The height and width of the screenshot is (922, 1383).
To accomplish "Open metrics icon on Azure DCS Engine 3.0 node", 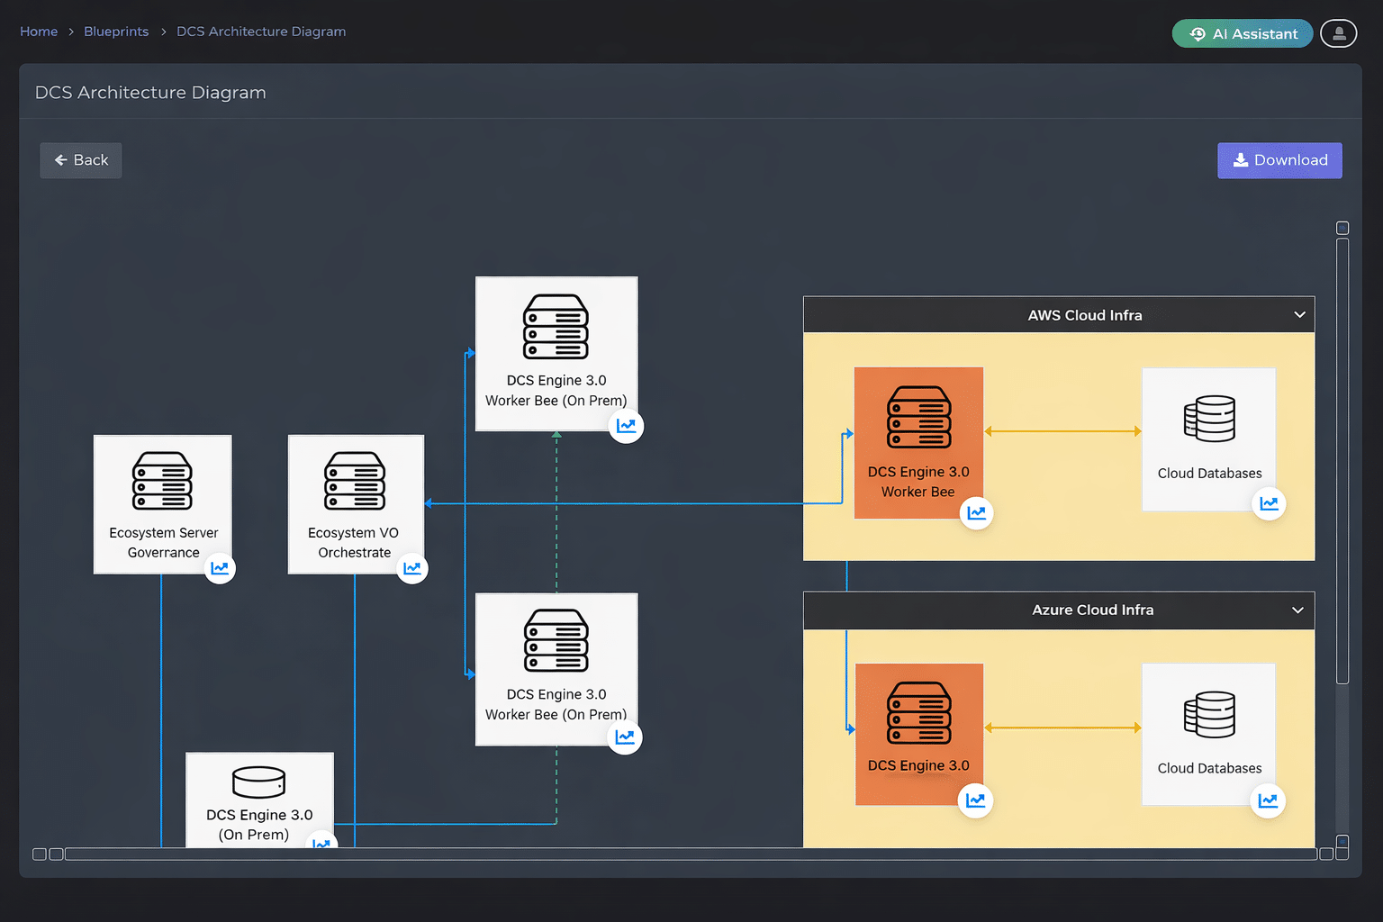I will (975, 800).
